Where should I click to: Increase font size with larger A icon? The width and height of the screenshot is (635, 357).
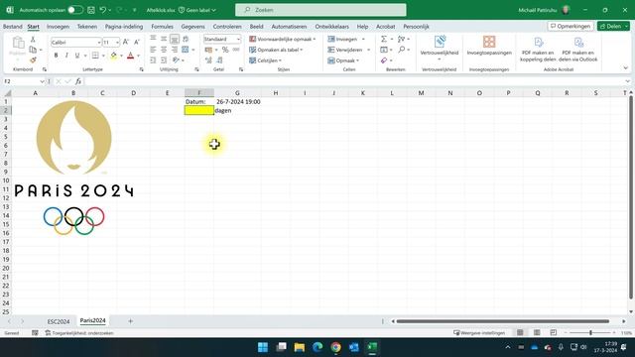coord(126,42)
